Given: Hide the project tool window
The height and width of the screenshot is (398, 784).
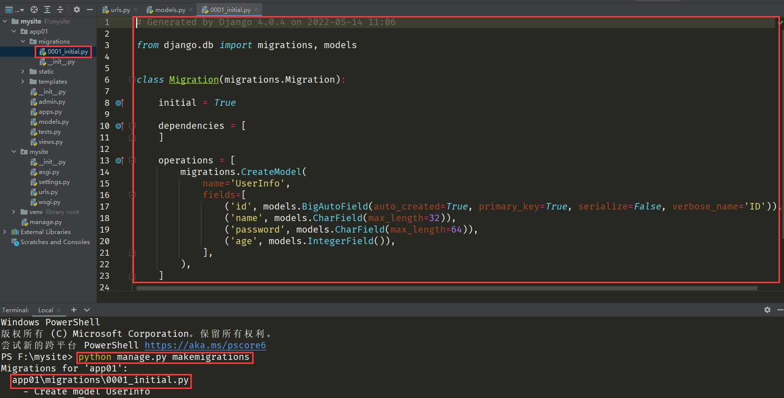Looking at the screenshot, I should click(90, 10).
